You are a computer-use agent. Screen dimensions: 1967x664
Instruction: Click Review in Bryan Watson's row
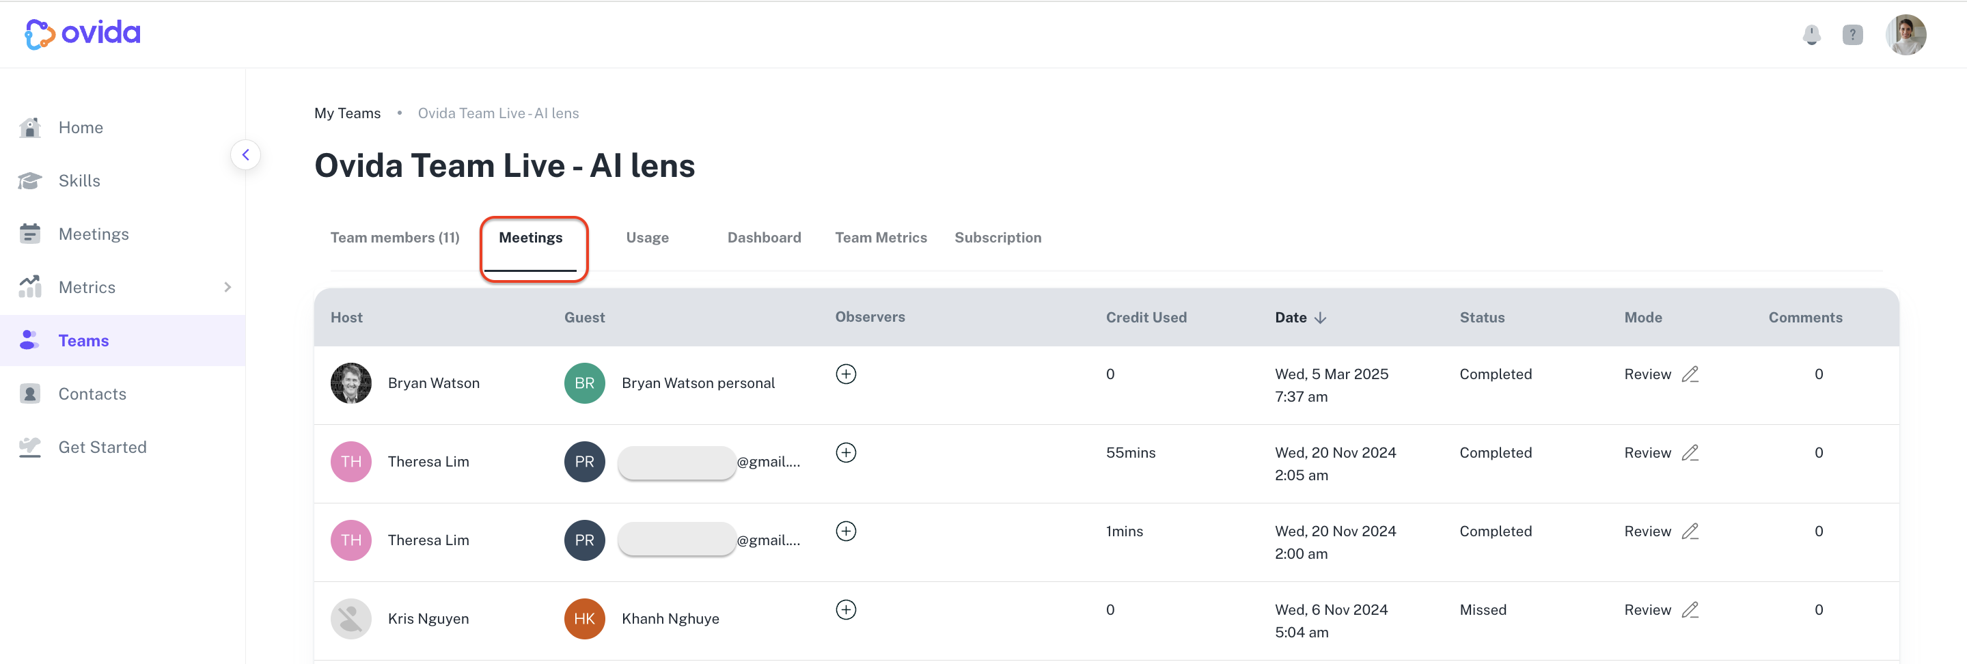pyautogui.click(x=1648, y=374)
